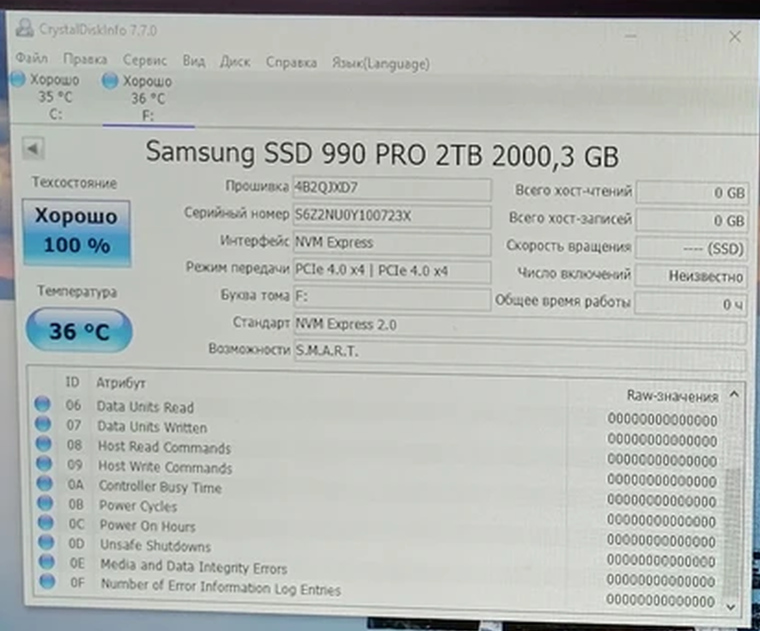Click the Число включений value Неизвестно
This screenshot has width=760, height=631.
point(690,276)
